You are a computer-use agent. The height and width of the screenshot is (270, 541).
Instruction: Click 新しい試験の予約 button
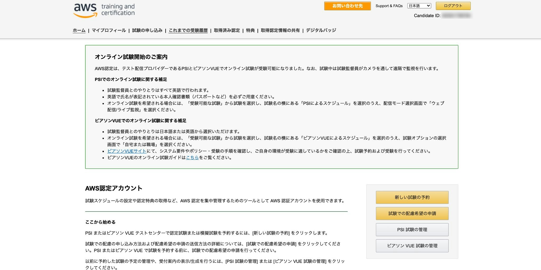pos(412,197)
